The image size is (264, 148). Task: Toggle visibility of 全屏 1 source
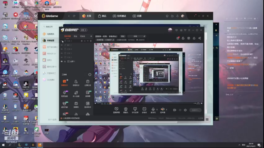[62, 62]
